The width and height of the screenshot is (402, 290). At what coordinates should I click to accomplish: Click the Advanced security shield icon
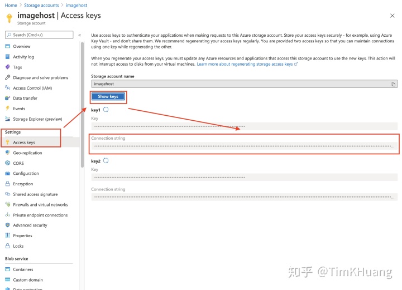point(8,225)
